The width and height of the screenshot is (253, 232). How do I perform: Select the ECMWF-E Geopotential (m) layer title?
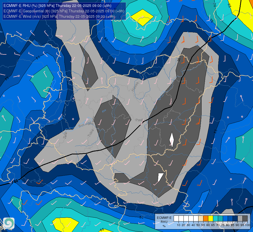point(64,11)
